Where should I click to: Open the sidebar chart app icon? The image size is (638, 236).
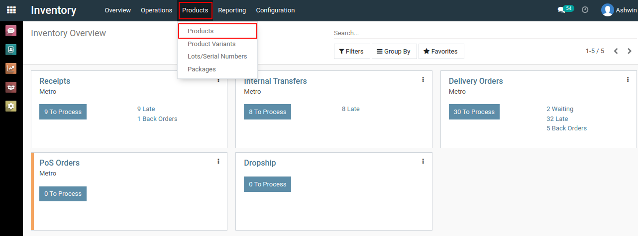11,68
